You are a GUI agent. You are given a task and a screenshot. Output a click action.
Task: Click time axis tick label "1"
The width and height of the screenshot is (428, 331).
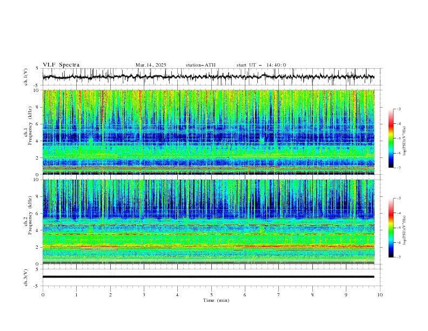click(x=76, y=295)
